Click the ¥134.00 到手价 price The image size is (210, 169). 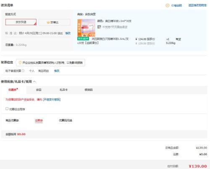click(x=145, y=39)
